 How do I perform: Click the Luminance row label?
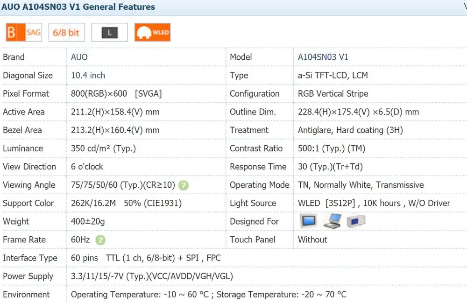click(23, 148)
